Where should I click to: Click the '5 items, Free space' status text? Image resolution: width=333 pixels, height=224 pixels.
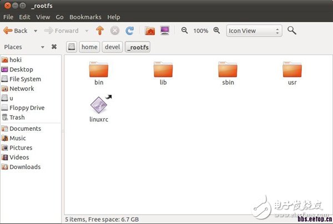[x=102, y=220]
